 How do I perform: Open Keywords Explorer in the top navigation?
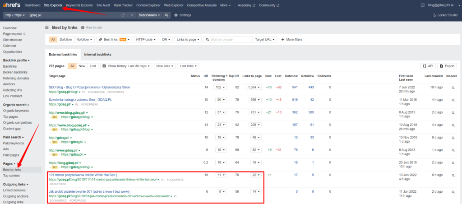(79, 5)
